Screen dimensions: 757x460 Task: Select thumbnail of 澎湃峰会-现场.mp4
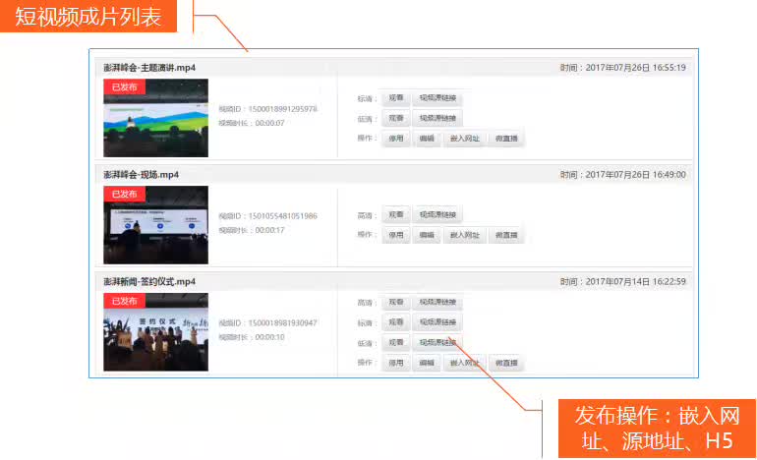(x=155, y=225)
